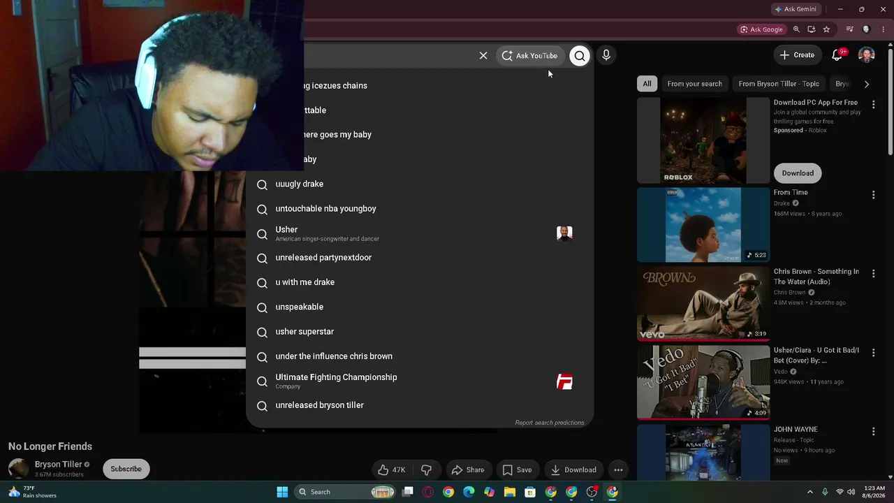The width and height of the screenshot is (894, 503).
Task: Click the Ask Gemini button
Action: pyautogui.click(x=796, y=9)
